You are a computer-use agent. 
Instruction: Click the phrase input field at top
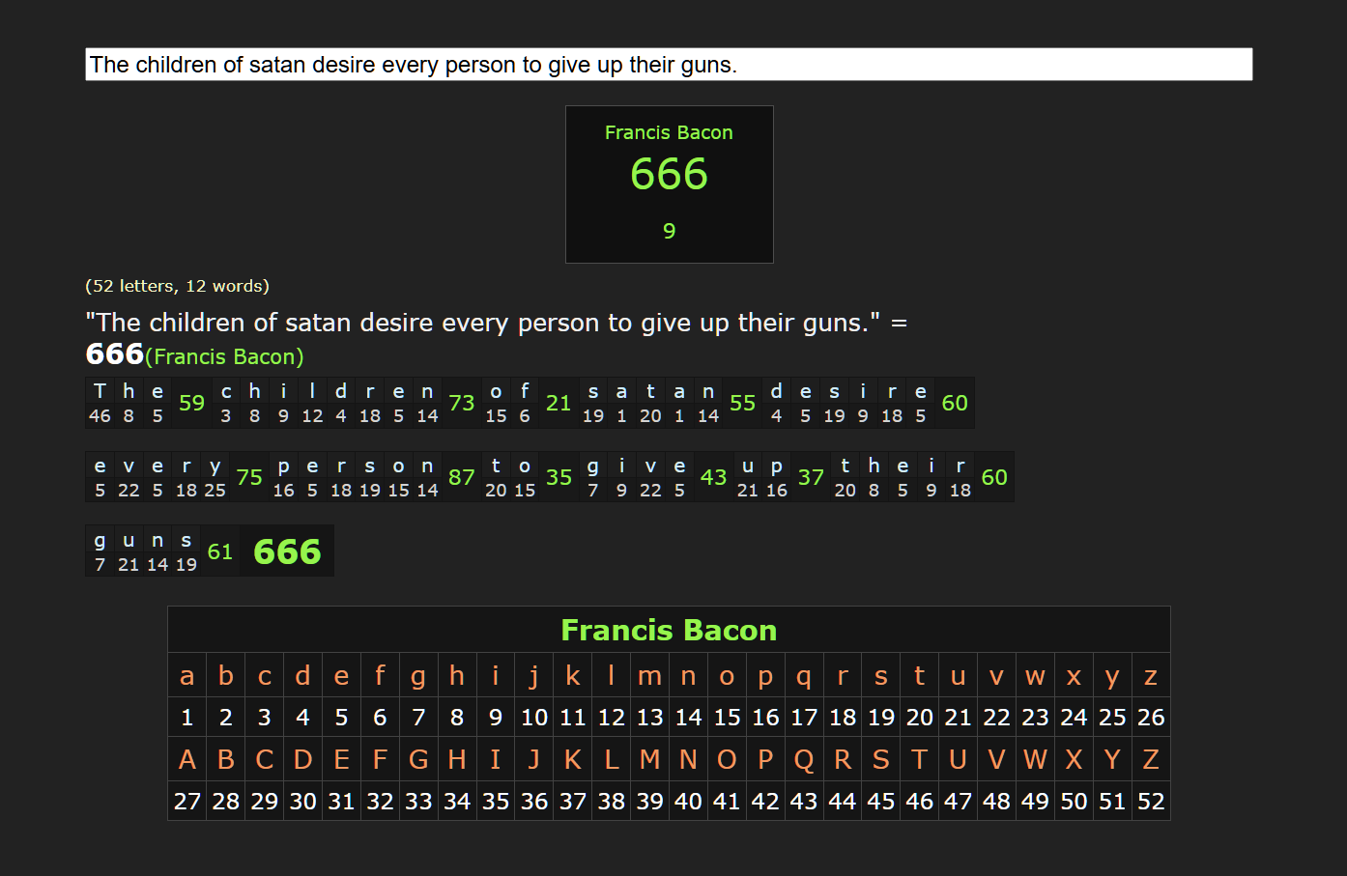click(x=669, y=65)
